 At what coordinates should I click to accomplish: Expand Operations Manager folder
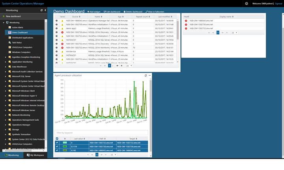pos(6,125)
